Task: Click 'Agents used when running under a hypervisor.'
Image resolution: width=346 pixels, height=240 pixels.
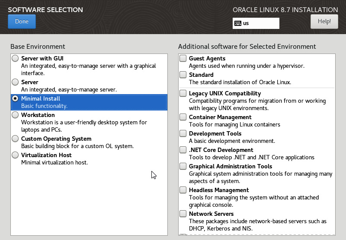Action: point(247,66)
